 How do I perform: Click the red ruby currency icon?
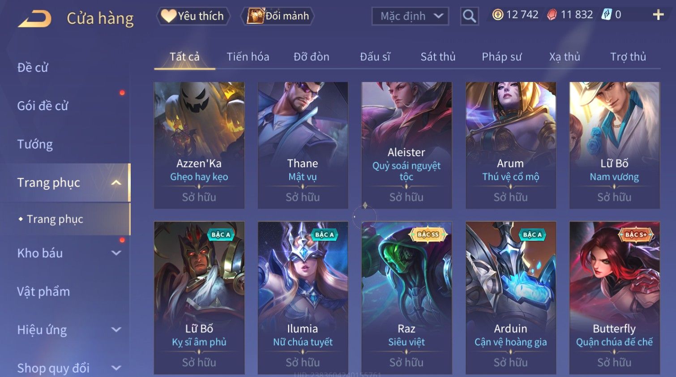[x=552, y=15]
